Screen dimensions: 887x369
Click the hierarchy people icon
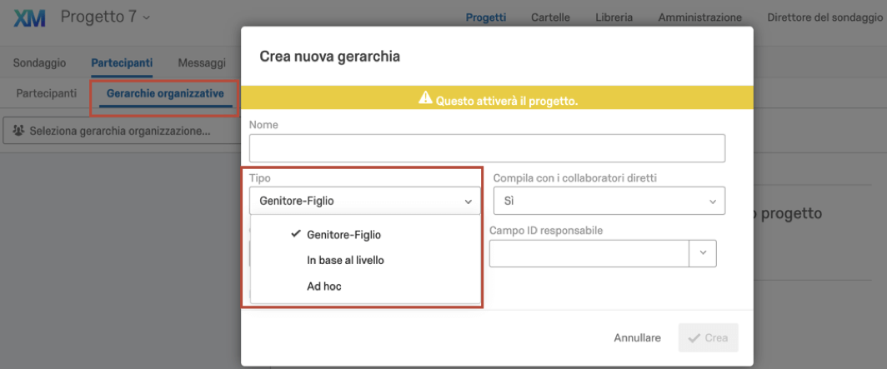tap(19, 131)
